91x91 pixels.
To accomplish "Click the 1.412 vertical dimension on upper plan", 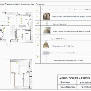I will [8, 18].
